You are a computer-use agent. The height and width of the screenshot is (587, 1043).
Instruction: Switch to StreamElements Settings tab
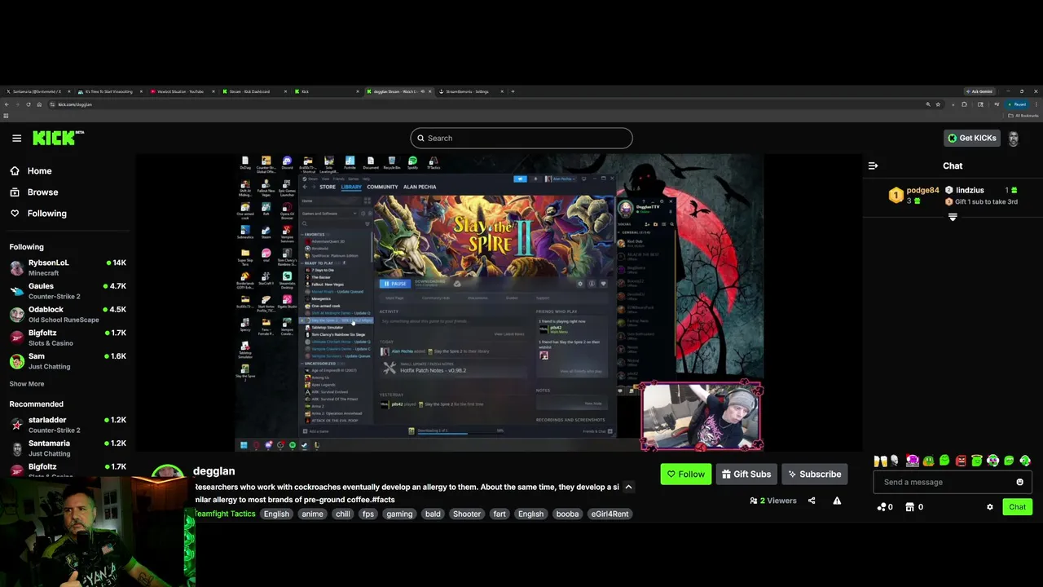click(x=472, y=91)
